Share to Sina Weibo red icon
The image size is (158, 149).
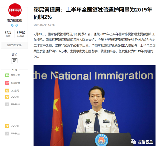pyautogui.click(x=7, y=83)
